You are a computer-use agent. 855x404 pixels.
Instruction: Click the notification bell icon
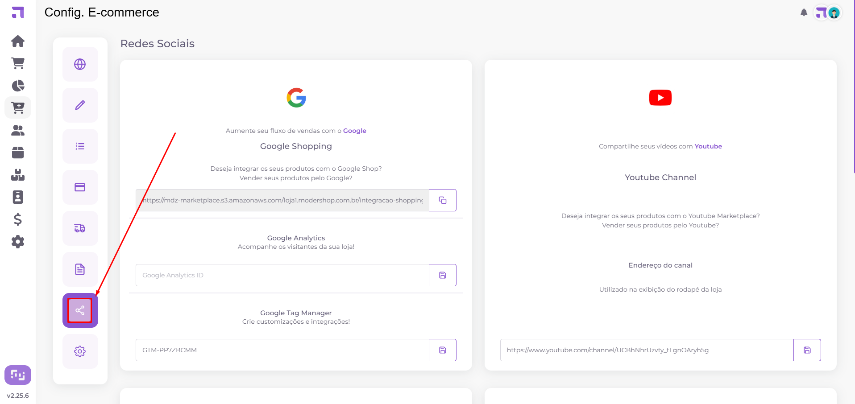804,12
